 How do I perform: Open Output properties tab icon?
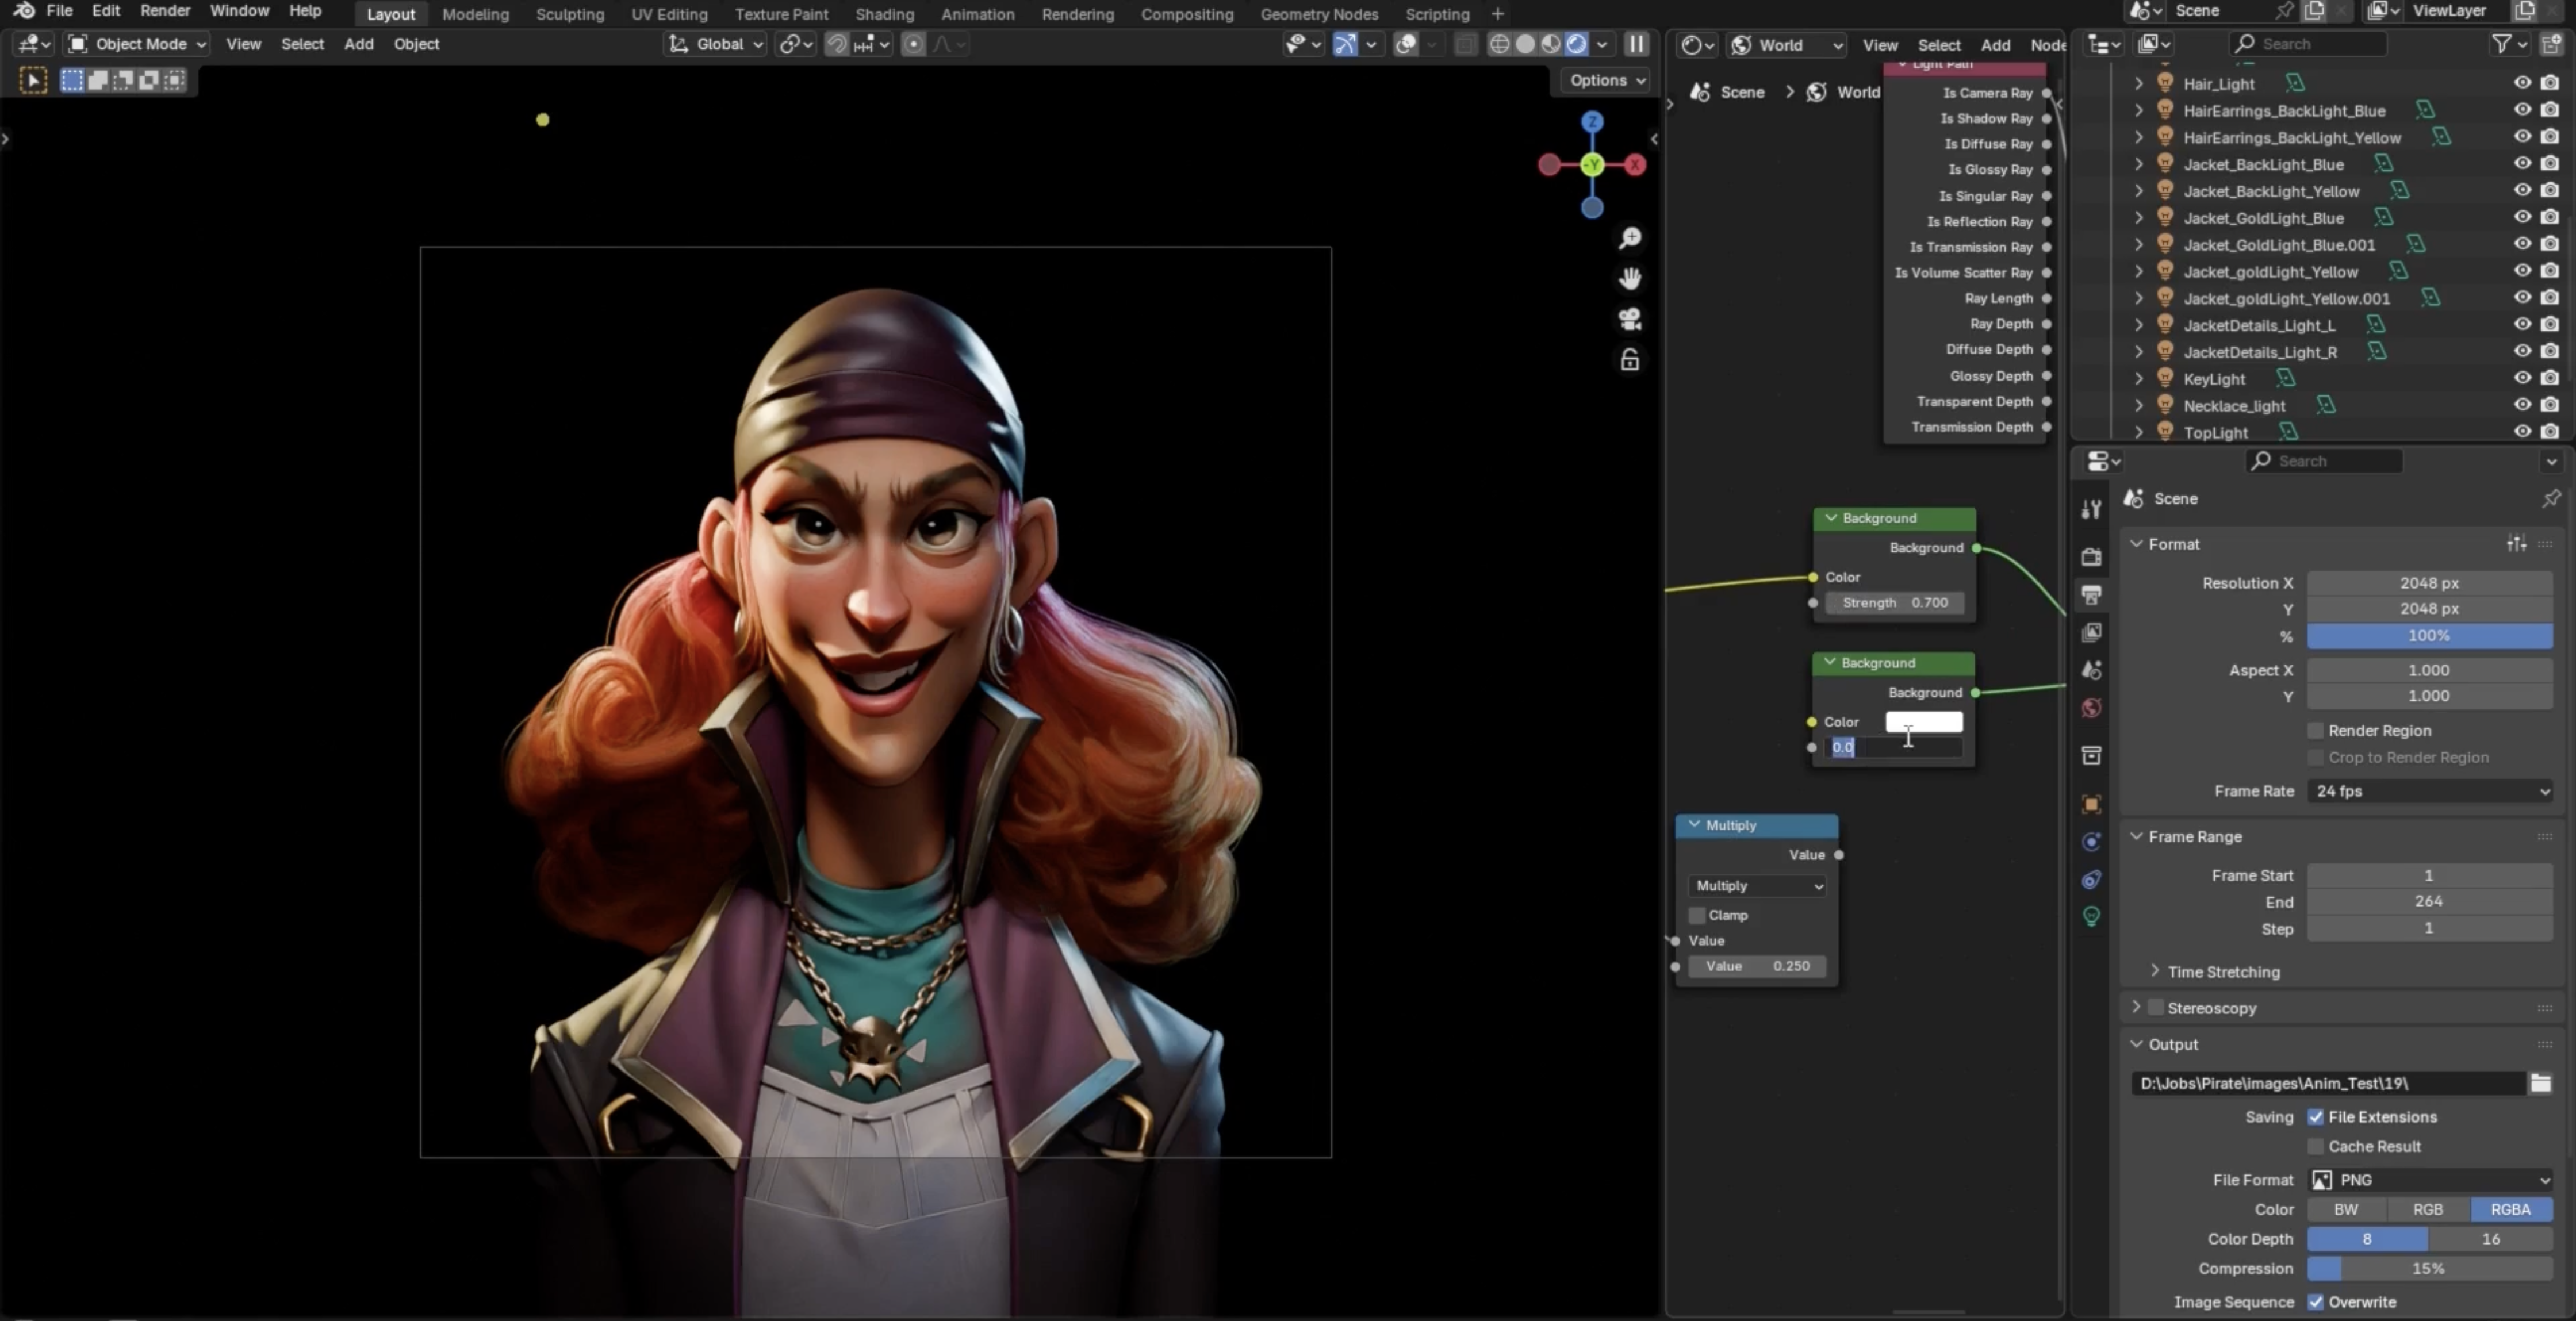pos(2091,595)
